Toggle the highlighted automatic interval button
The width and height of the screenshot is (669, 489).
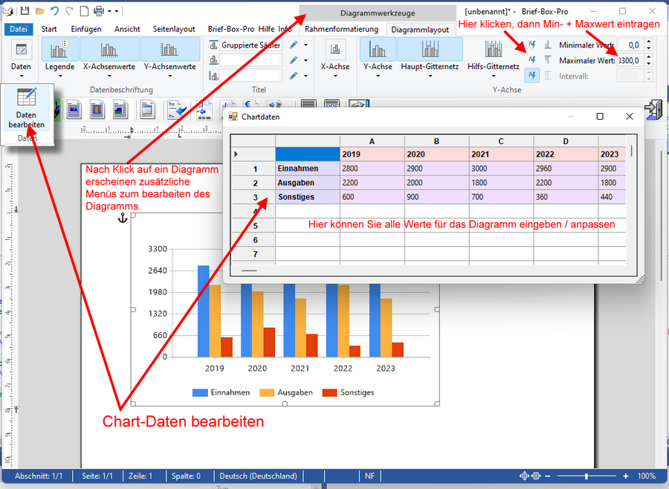(x=531, y=75)
